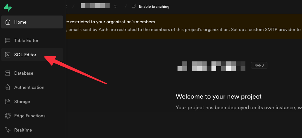
Task: Click the 'Home' text label in sidebar
Action: [20, 22]
